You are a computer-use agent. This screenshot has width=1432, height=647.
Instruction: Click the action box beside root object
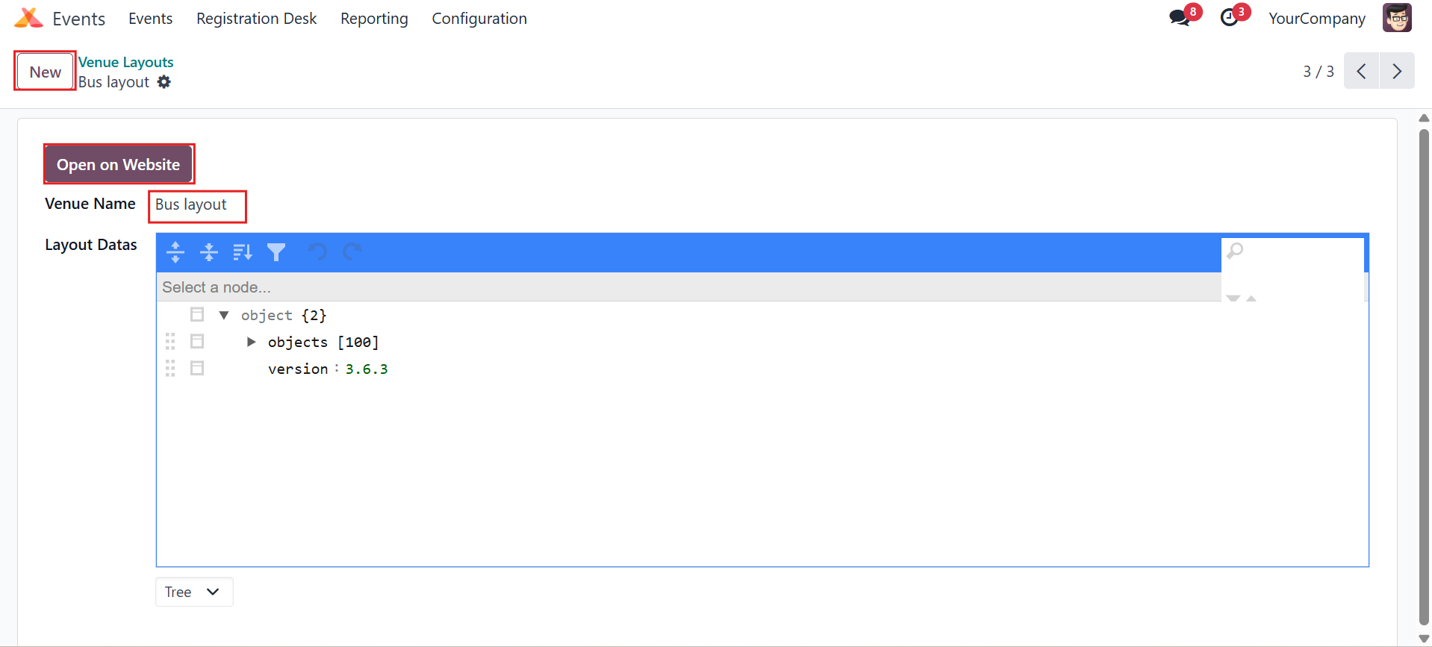(x=197, y=314)
